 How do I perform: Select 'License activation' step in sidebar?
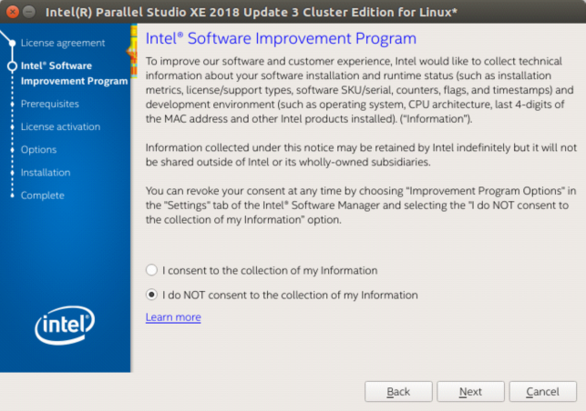click(x=60, y=126)
